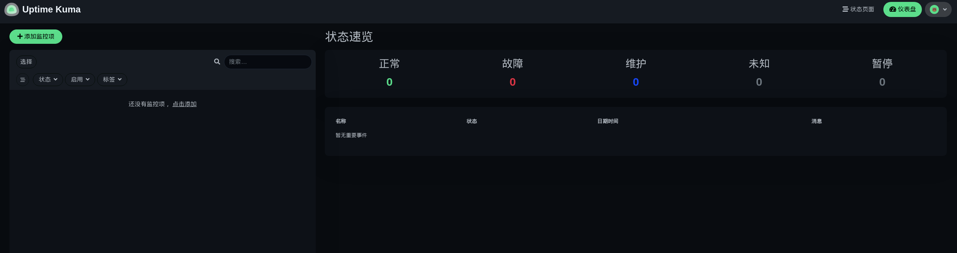This screenshot has width=957, height=253.
Task: Click the search magnifier icon
Action: tap(217, 62)
